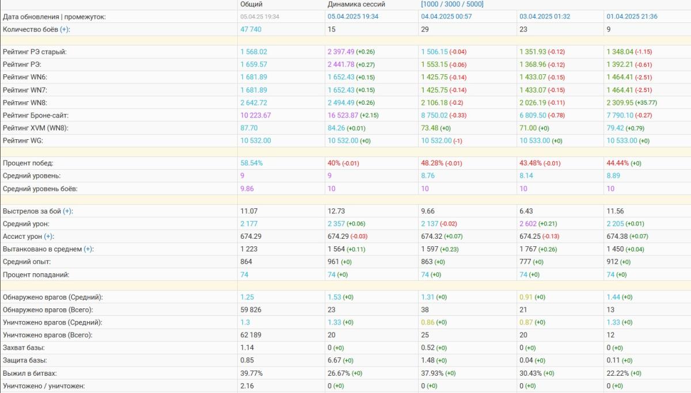Viewport: 691px width, 393px height.
Task: Click the Рейтинг WG row label
Action: click(23, 140)
